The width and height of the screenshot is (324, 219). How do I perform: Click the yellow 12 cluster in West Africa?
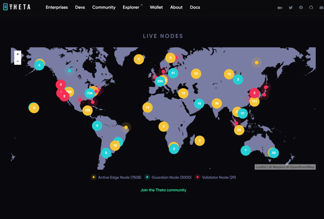pos(147,107)
